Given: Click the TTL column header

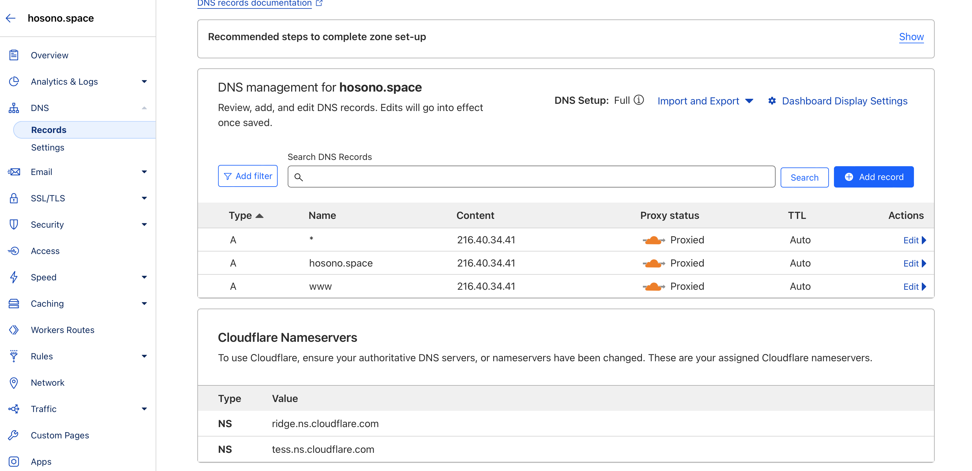Looking at the screenshot, I should pos(797,215).
